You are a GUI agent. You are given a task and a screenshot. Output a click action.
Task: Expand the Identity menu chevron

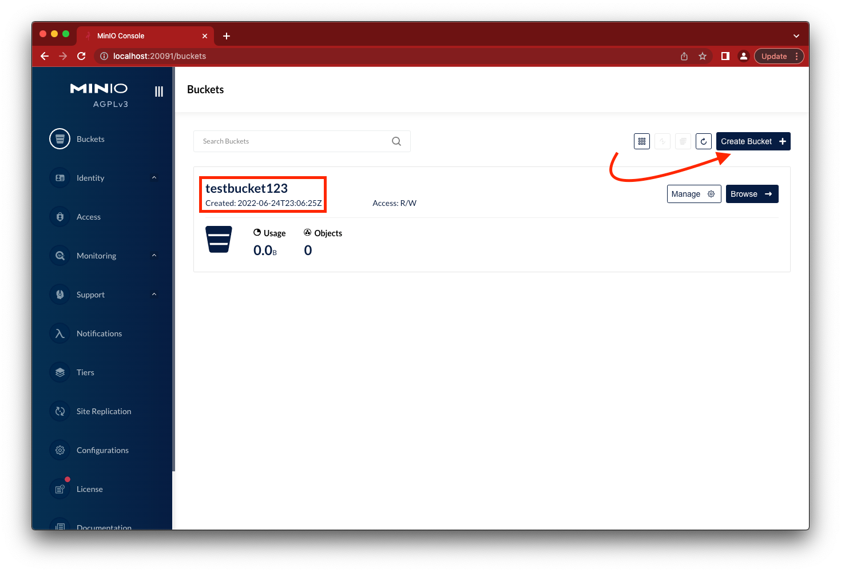pos(154,178)
